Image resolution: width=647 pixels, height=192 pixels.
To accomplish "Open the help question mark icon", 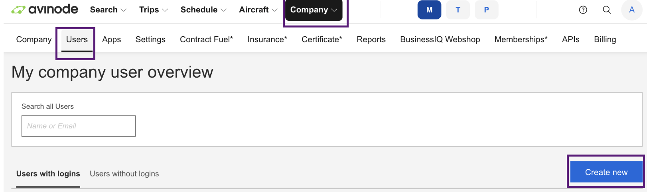I will pyautogui.click(x=583, y=10).
